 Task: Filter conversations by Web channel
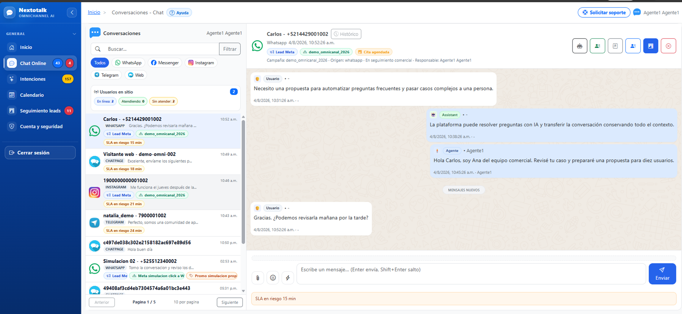click(x=136, y=75)
